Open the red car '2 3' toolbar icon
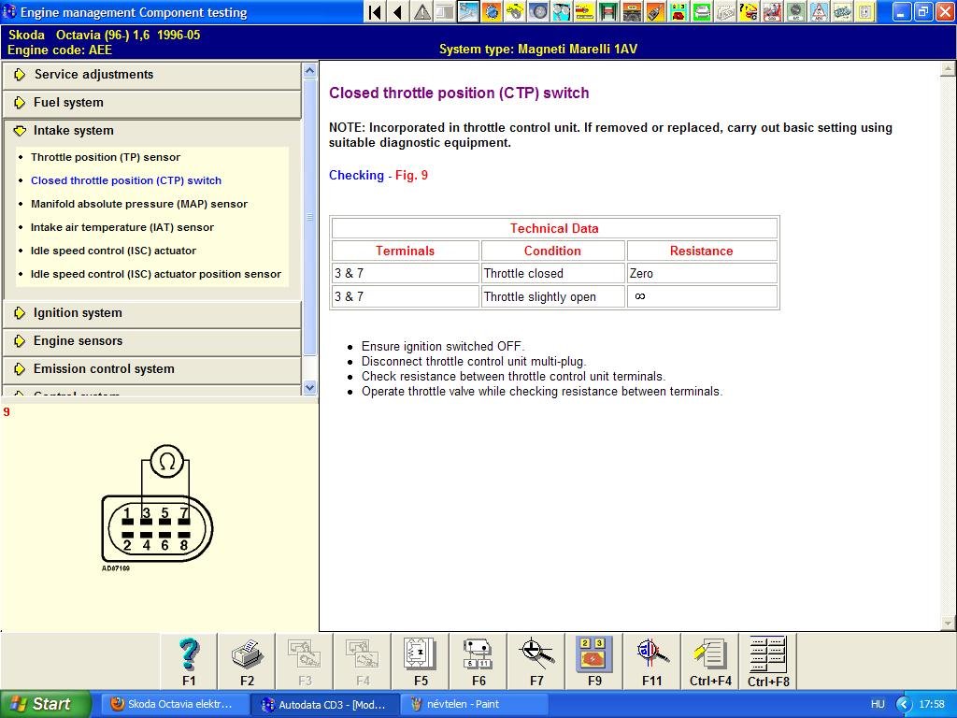The image size is (957, 718). [678, 11]
